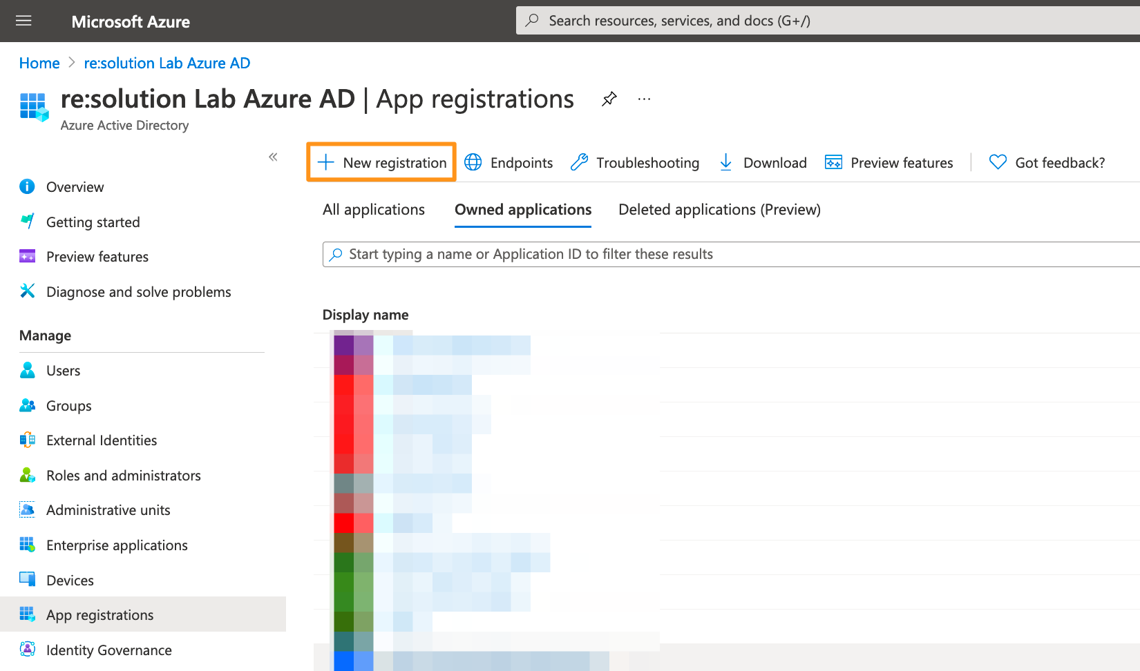
Task: Collapse the left sidebar menu
Action: point(273,157)
